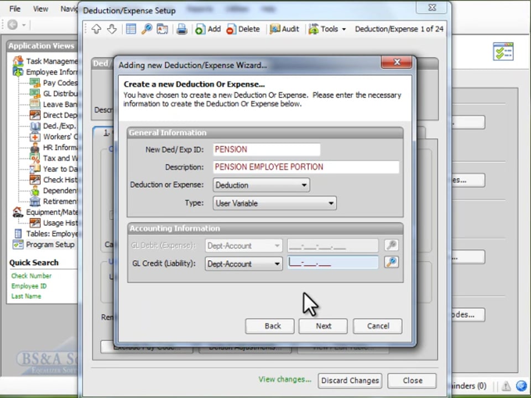Open GL Debit Dept-Account dropdown
Screen dimensions: 531x398
pyautogui.click(x=243, y=245)
